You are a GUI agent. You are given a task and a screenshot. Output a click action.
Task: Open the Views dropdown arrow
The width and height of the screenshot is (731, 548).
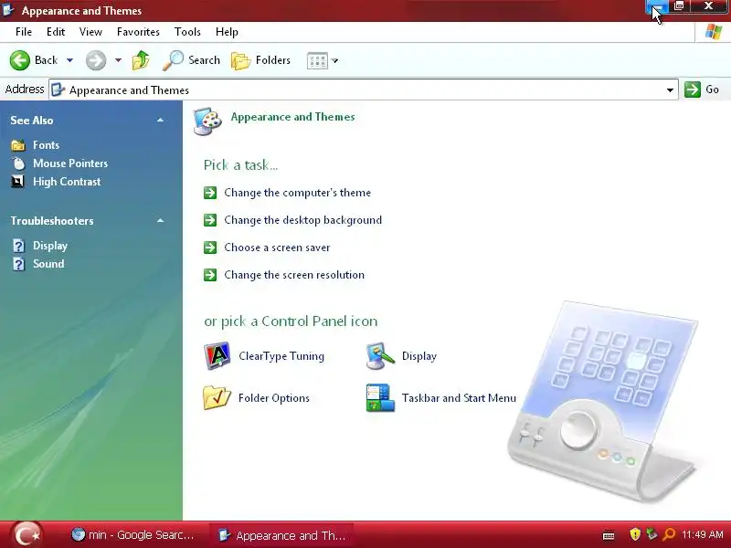pos(334,60)
